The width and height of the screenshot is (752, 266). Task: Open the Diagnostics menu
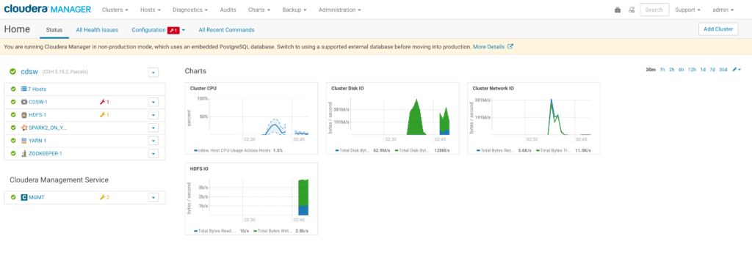(190, 10)
